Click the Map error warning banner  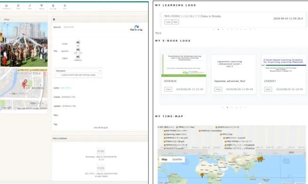[32, 70]
